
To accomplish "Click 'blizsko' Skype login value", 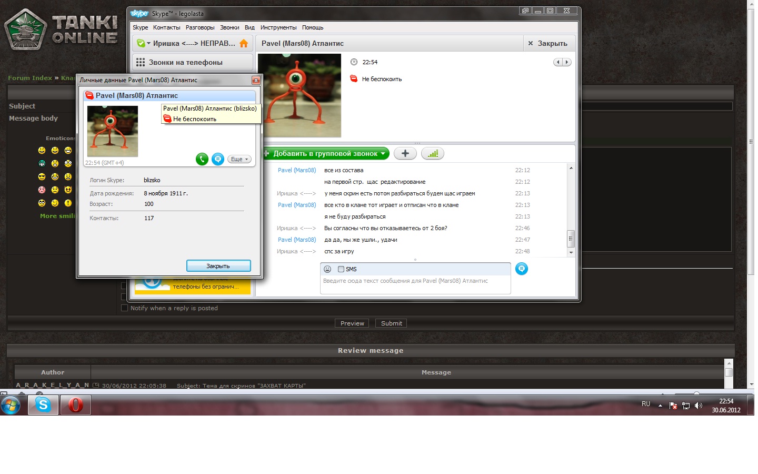I will point(152,180).
